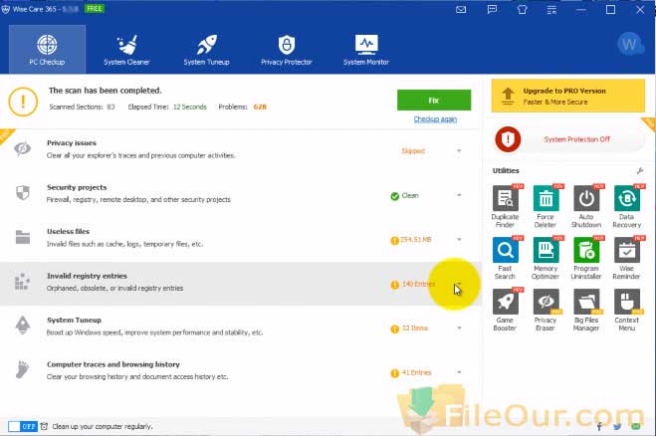656x436 pixels.
Task: Click the warning circle scan status icon
Action: [23, 102]
